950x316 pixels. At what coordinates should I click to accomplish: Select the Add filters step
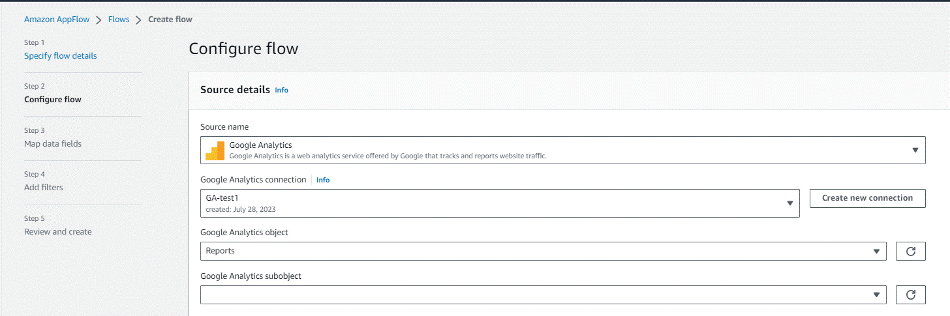point(44,188)
